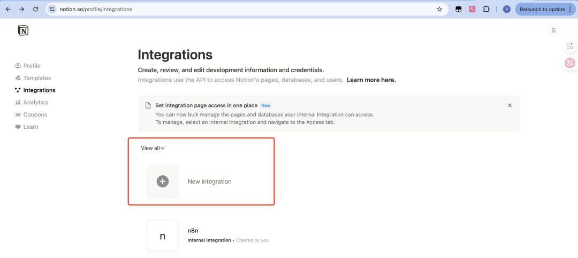Click Relaunch to update button
Image resolution: width=578 pixels, height=258 pixels.
pyautogui.click(x=542, y=9)
